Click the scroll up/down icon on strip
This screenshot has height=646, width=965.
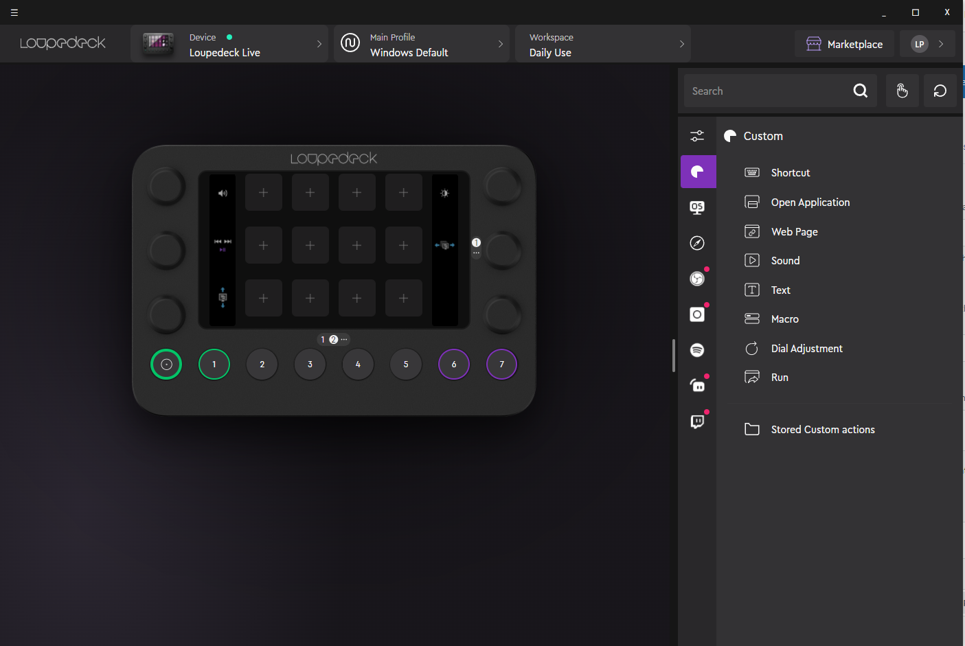tap(223, 297)
